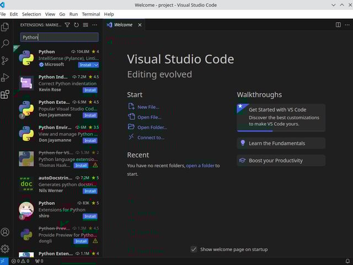Image resolution: width=353 pixels, height=265 pixels.
Task: Toggle Show welcome page on startup
Action: click(x=194, y=249)
